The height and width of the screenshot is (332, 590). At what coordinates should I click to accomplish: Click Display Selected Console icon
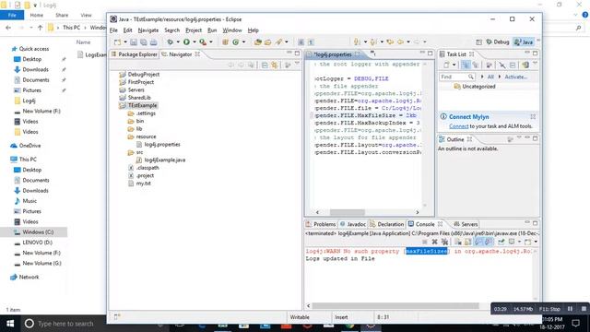512,242
